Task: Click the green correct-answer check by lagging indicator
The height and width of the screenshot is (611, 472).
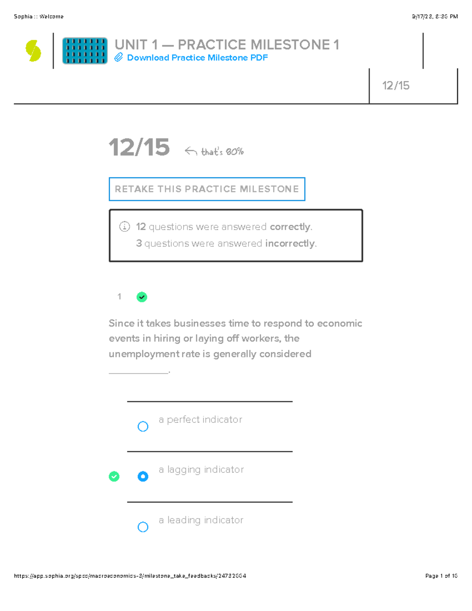Action: point(114,476)
